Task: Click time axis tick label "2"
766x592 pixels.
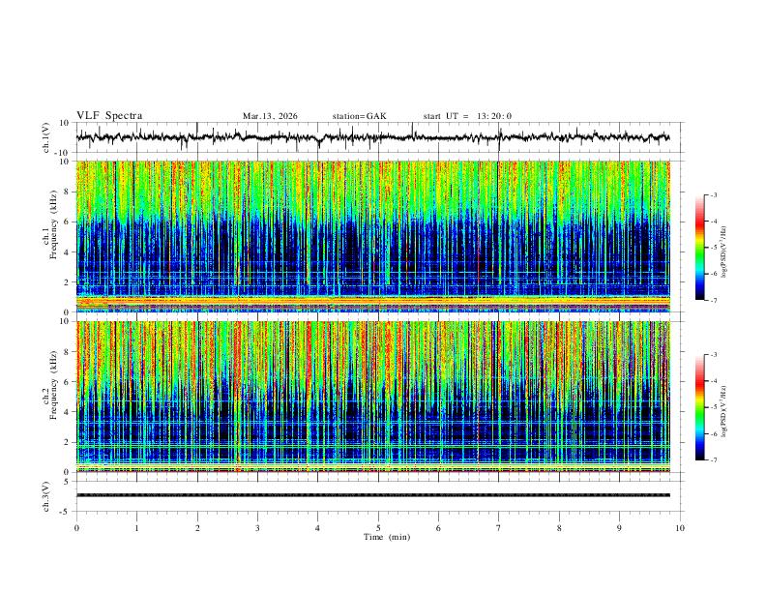Action: tap(197, 528)
